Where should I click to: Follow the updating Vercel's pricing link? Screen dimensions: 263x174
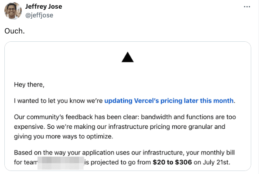(169, 101)
